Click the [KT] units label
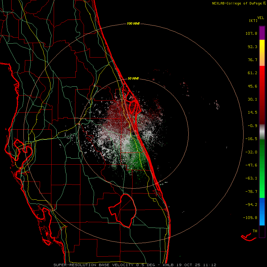The width and height of the screenshot is (267, 267). tap(253, 20)
